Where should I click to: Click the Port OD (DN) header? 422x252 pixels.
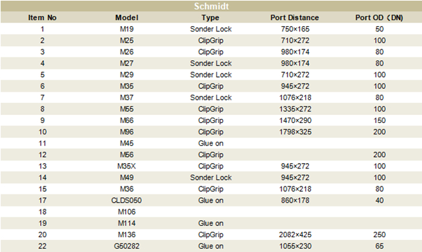[x=379, y=18]
